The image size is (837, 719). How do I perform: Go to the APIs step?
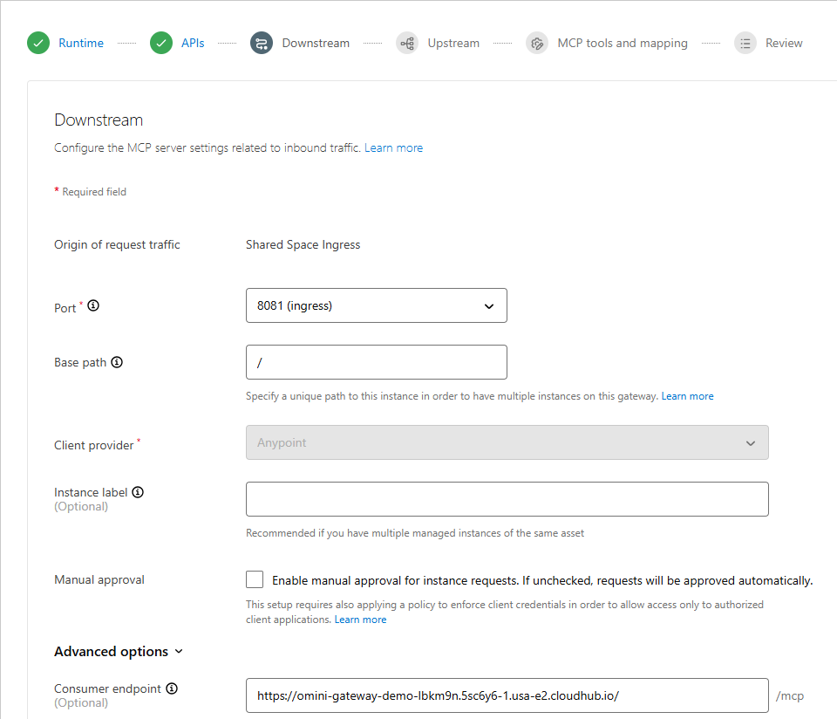[193, 43]
